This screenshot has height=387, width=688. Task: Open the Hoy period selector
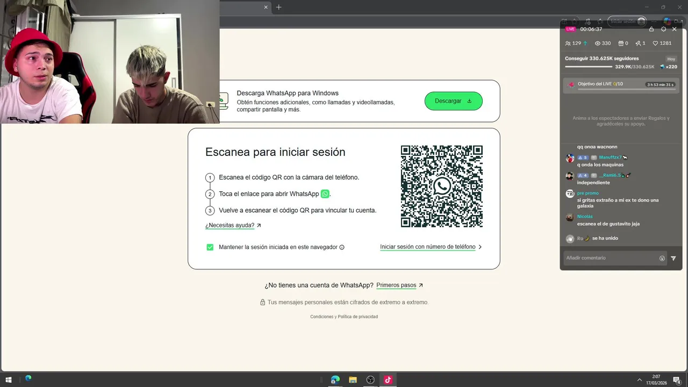[x=671, y=59]
